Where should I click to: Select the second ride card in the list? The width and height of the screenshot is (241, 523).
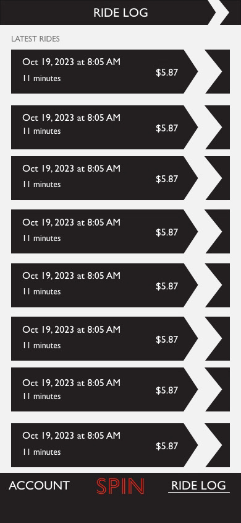click(104, 127)
